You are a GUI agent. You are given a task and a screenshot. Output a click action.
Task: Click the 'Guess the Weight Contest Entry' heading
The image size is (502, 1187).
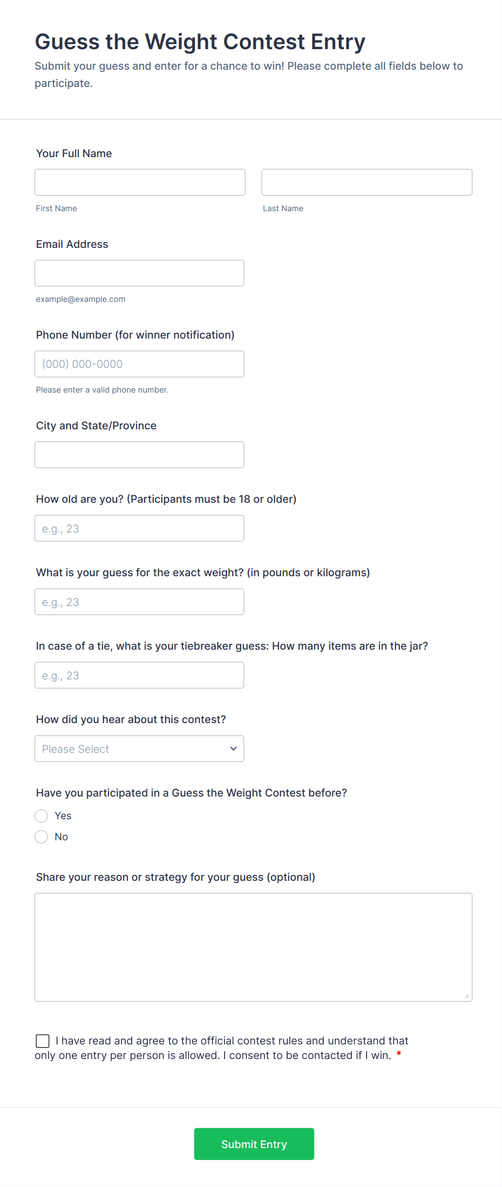pyautogui.click(x=200, y=42)
